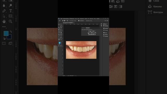
Task: Add an Invert adjustment from Коррекция panel
Action: tap(89, 34)
